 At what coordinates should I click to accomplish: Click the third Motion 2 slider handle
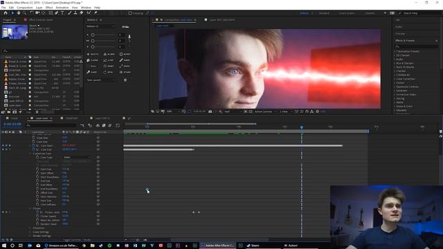93,46
